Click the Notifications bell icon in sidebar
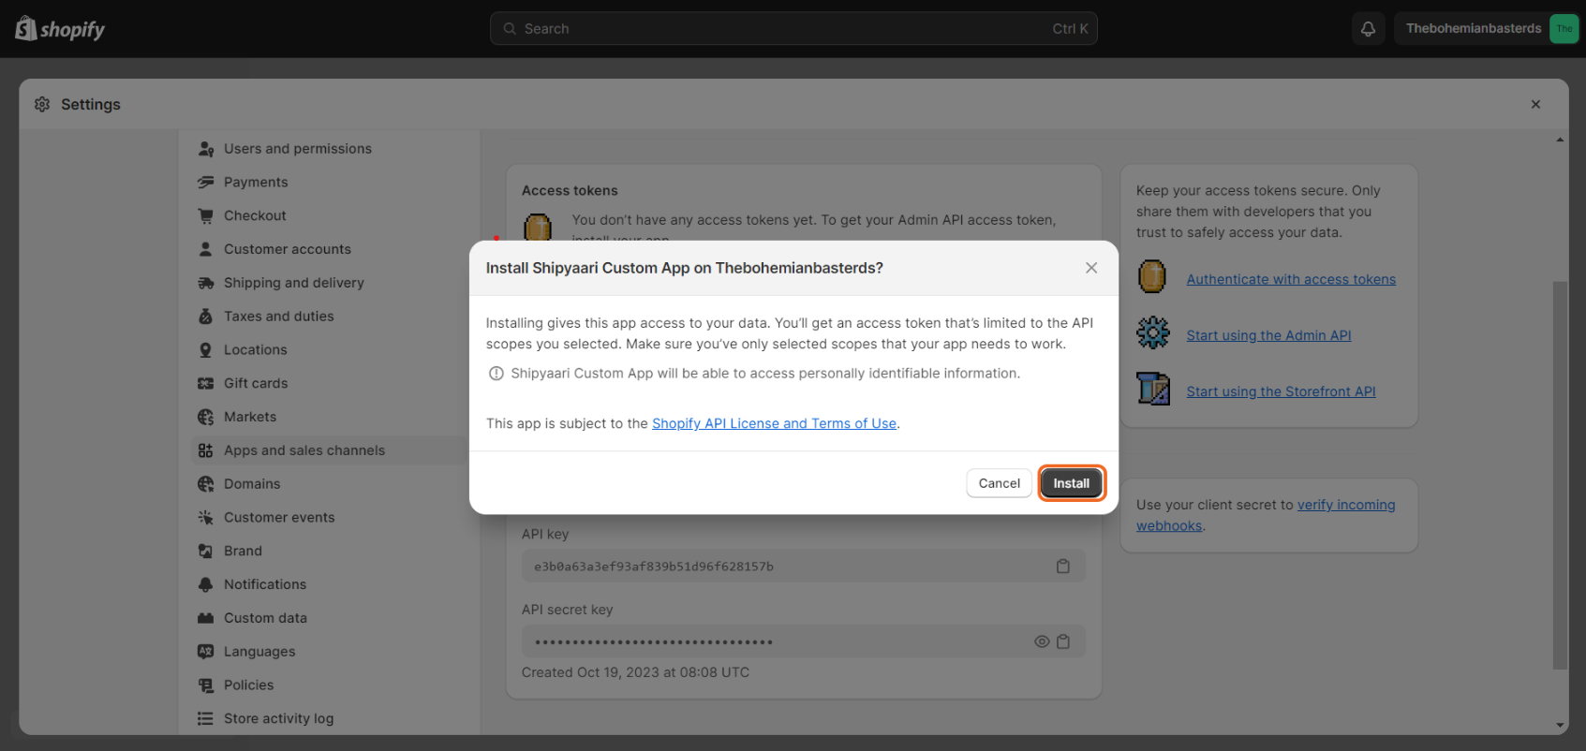The width and height of the screenshot is (1586, 751). point(206,584)
